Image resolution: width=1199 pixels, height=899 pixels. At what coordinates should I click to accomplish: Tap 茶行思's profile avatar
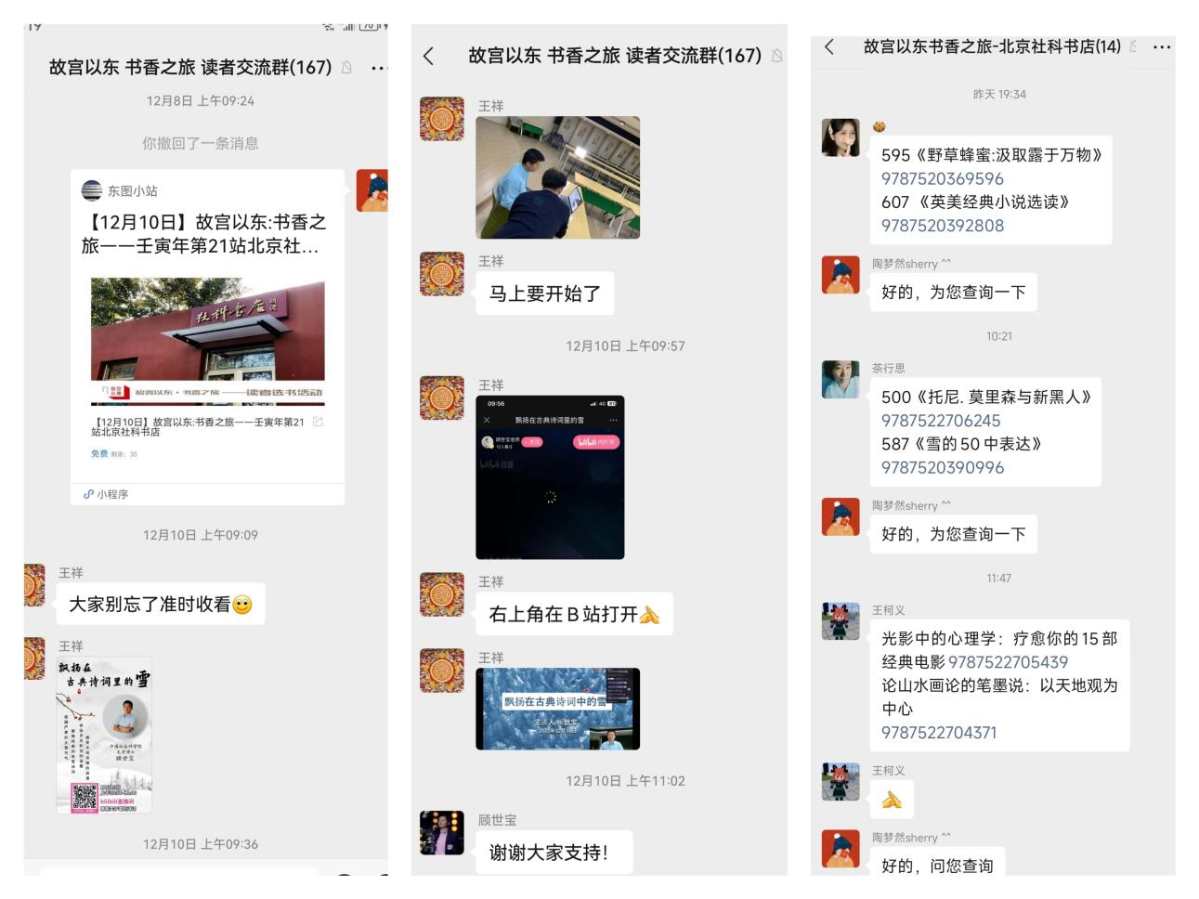pos(841,380)
